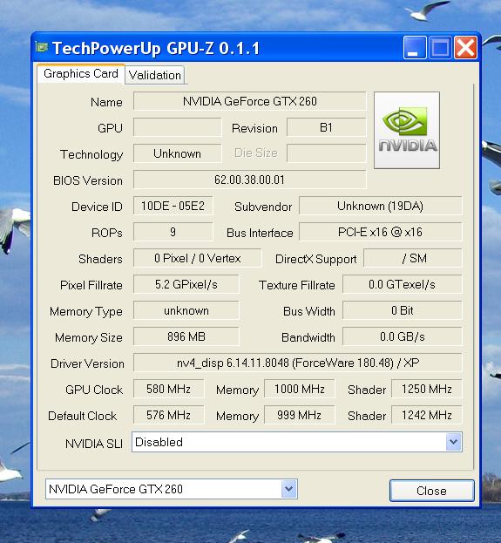Click the NVIDIA logo image
The height and width of the screenshot is (543, 501).
407,130
